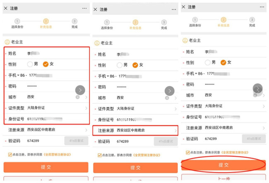Screen dimensions: 269x183
Task: Open the three-dot more menu in middle panel
Action: 174,9
